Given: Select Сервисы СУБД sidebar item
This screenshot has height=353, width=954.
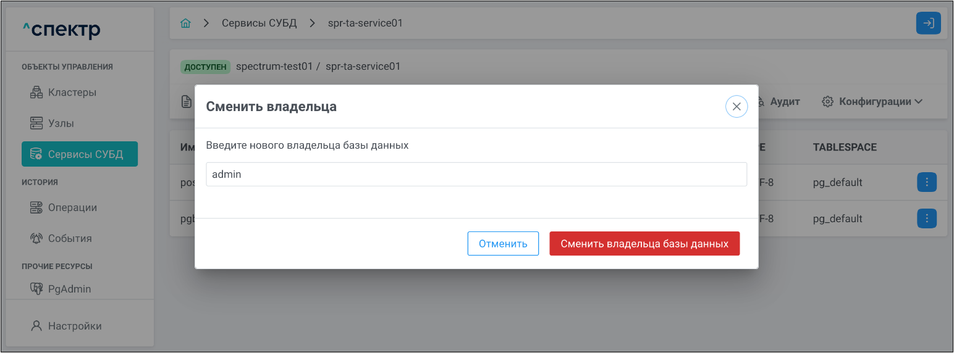Looking at the screenshot, I should pos(80,154).
